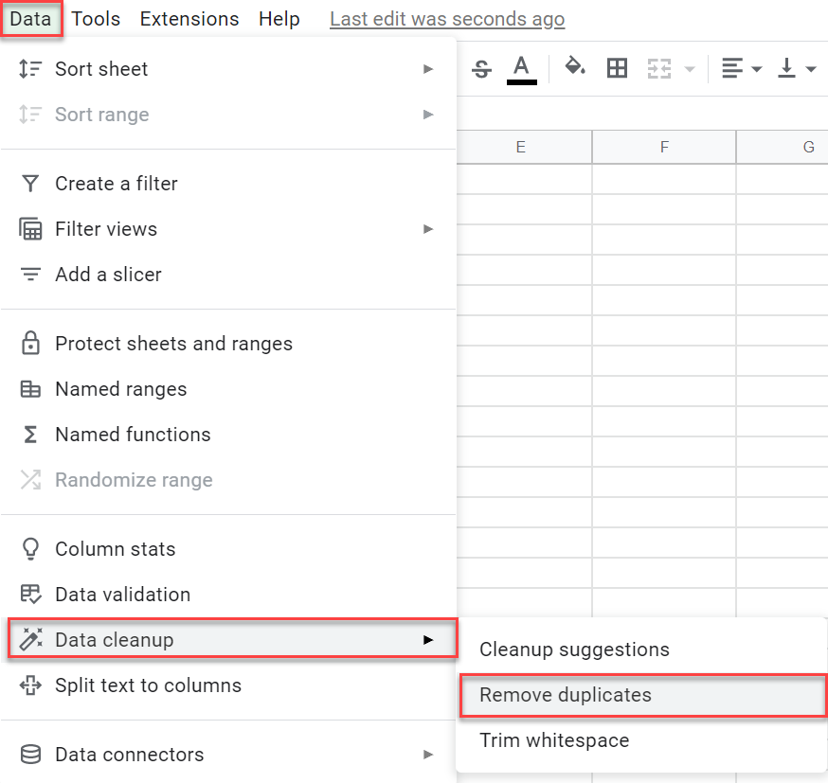Select Create a filter
828x783 pixels.
point(117,183)
